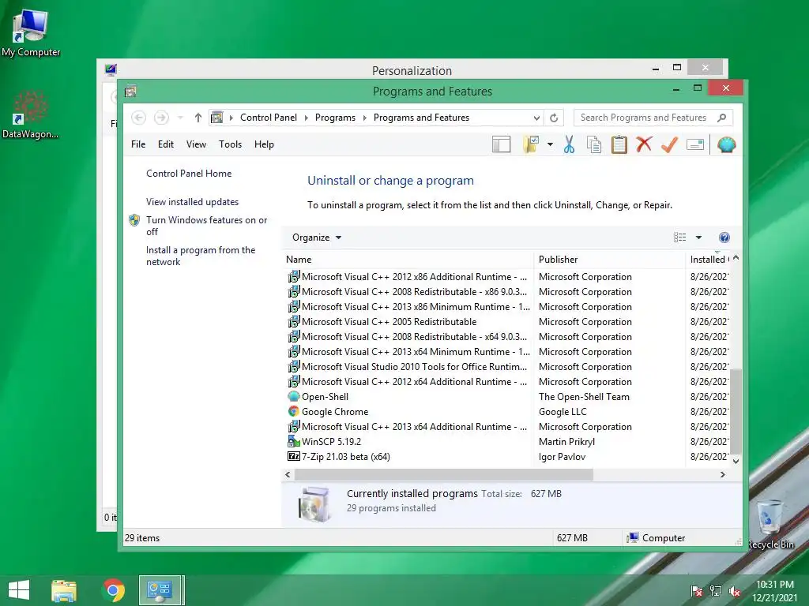Viewport: 809px width, 606px height.
Task: Select the Google Chrome program row
Action: [x=508, y=412]
